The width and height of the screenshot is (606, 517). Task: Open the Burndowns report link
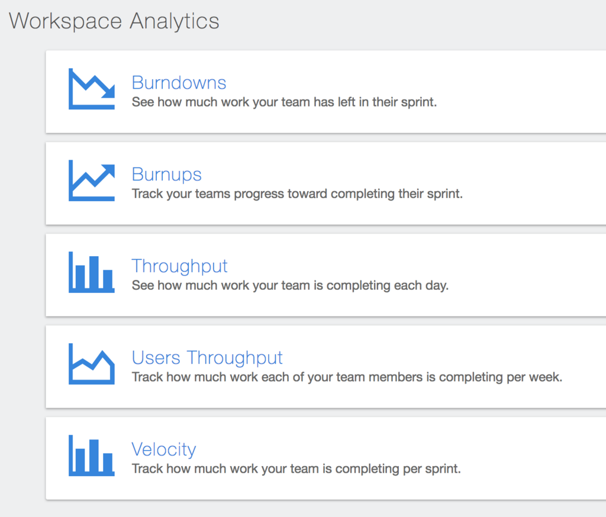tap(179, 83)
